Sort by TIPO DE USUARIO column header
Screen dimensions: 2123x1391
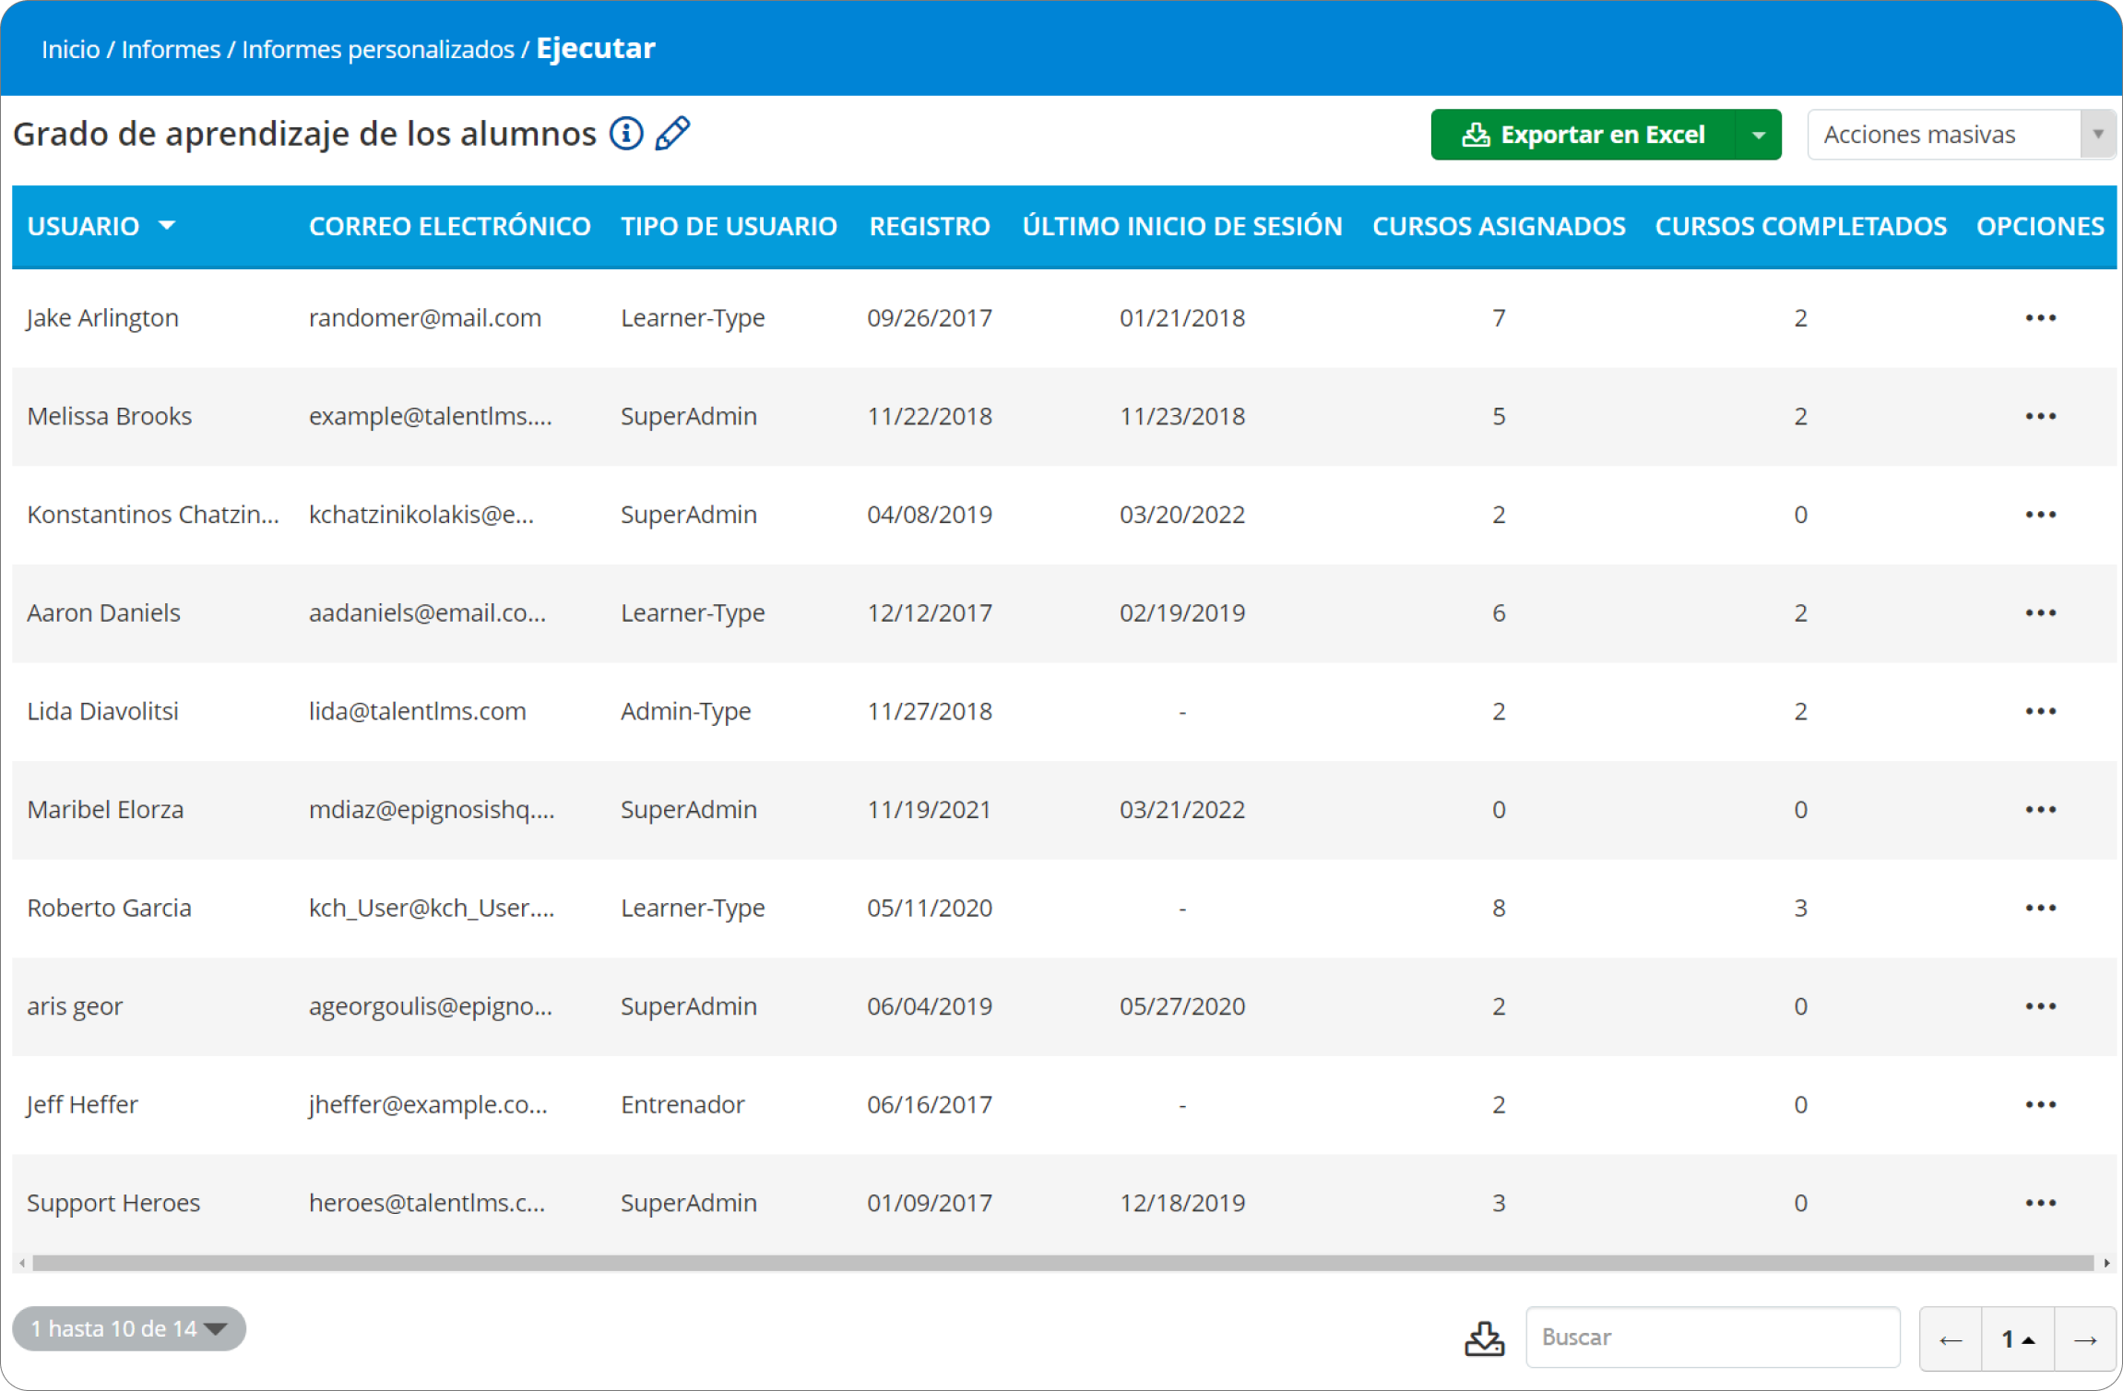[729, 227]
